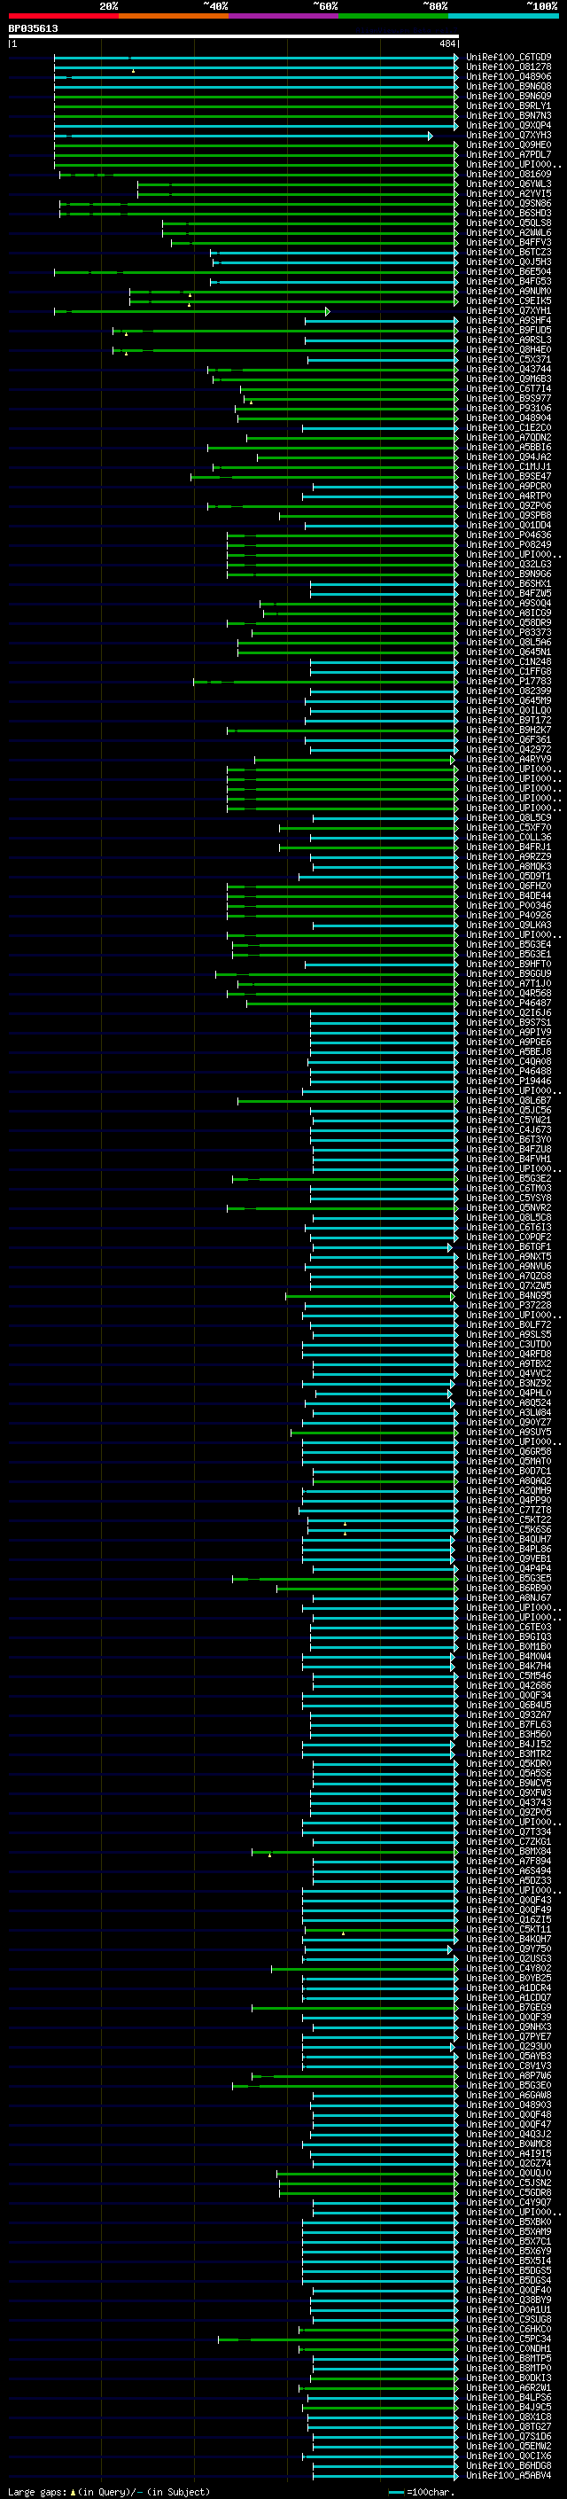567x2499 pixels.
Task: Select the UniRef100_C5X371 label
Action: (x=509, y=360)
